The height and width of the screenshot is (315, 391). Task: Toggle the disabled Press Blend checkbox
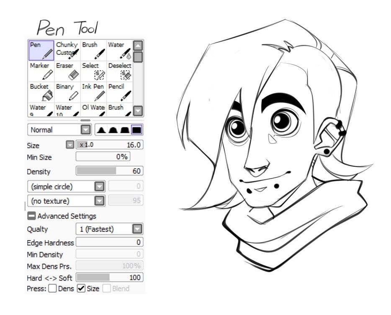point(106,288)
